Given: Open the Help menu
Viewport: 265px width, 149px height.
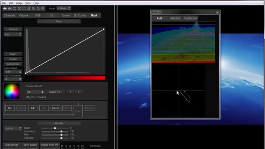Looking at the screenshot, I should click(x=36, y=3).
